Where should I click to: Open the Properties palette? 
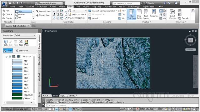coord(154,13)
